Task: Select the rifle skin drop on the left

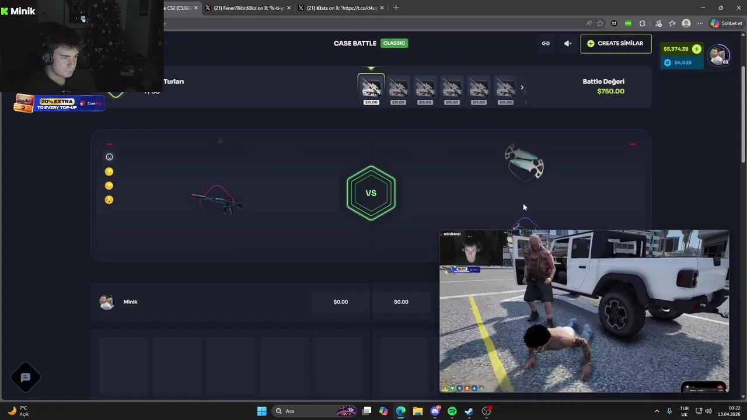Action: pyautogui.click(x=217, y=200)
